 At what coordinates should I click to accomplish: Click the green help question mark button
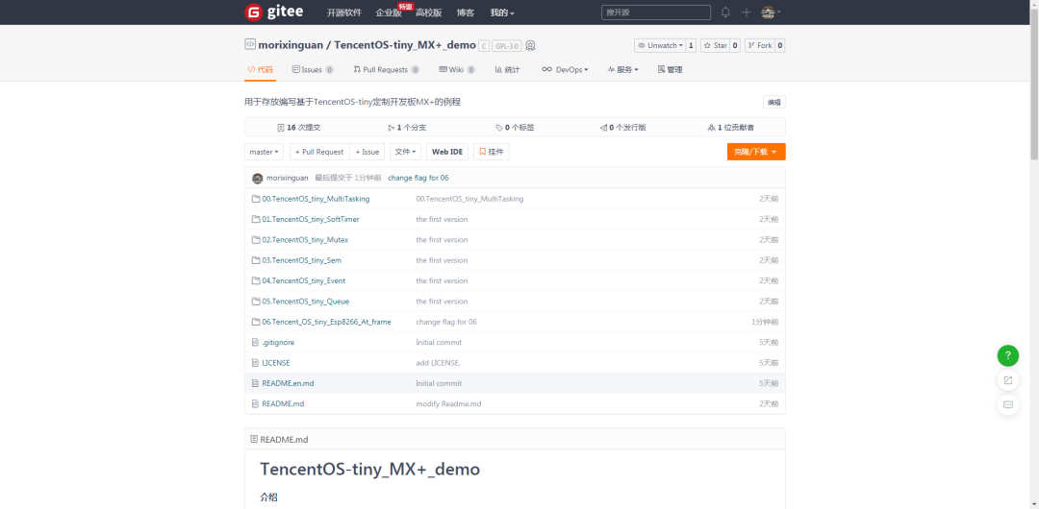tap(1008, 355)
